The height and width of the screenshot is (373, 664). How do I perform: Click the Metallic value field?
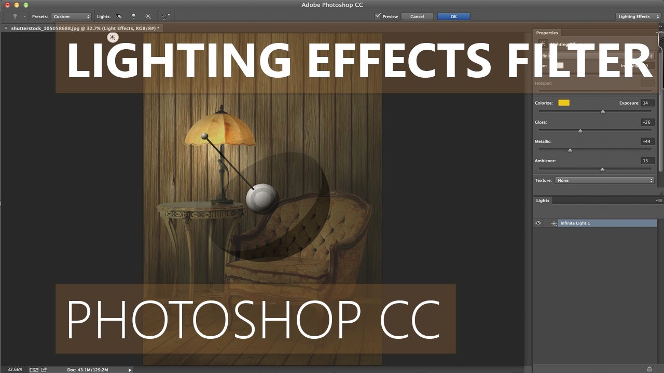[x=647, y=141]
